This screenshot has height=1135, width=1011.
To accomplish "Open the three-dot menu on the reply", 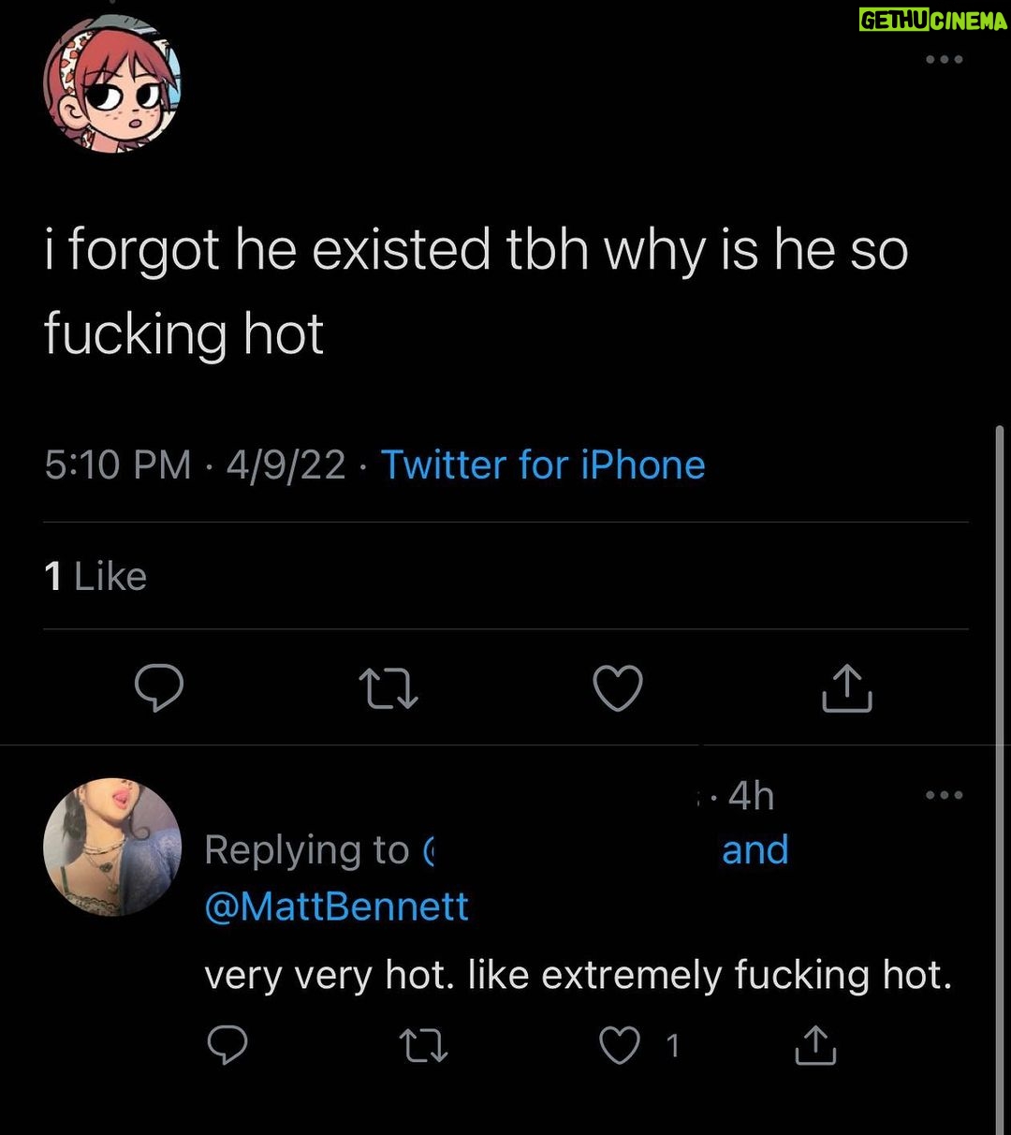I will [943, 796].
